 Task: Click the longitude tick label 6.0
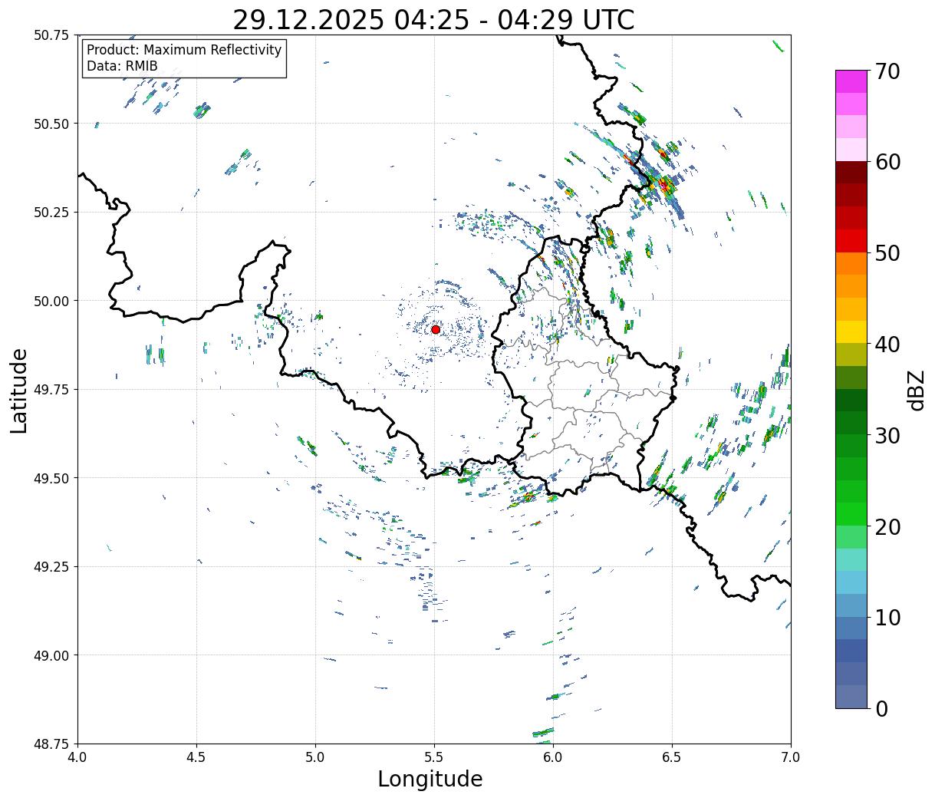click(553, 757)
